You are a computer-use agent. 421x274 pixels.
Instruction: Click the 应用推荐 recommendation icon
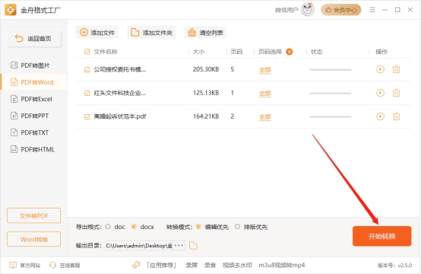(x=136, y=265)
